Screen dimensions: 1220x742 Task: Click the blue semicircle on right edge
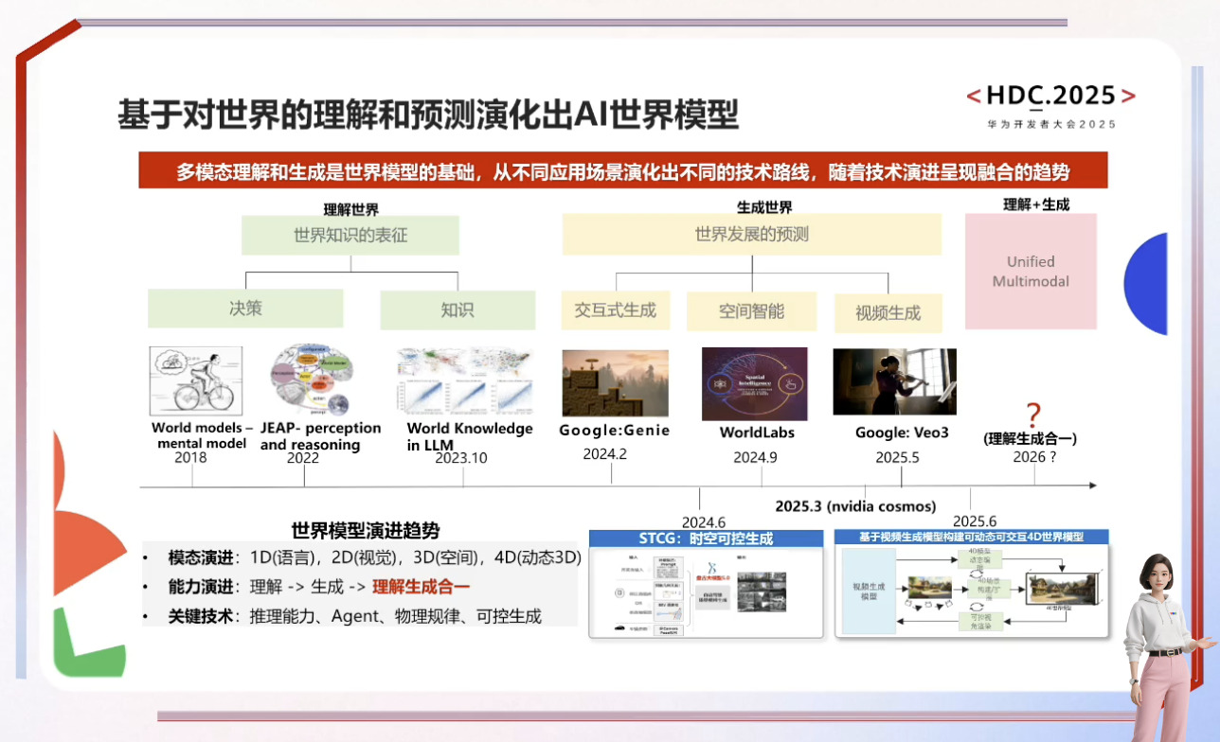(x=1147, y=283)
